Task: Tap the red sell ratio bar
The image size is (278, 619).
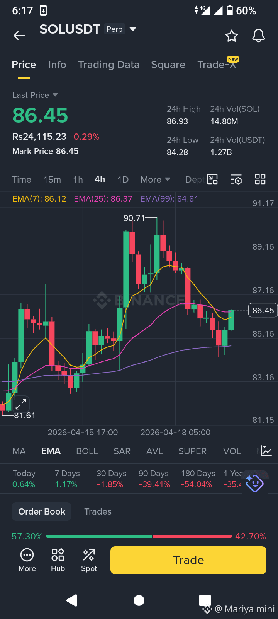Action: pyautogui.click(x=193, y=536)
